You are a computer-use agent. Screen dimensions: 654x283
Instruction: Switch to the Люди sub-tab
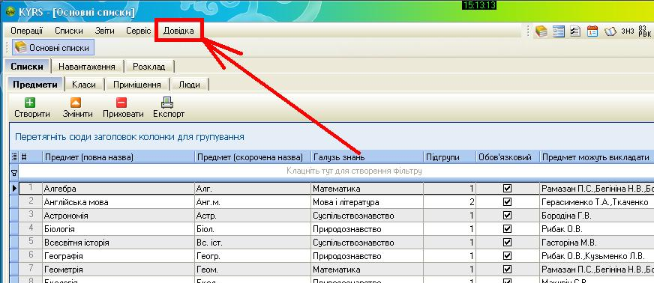(x=189, y=85)
